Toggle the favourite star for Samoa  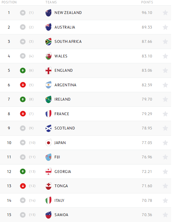pos(165,215)
